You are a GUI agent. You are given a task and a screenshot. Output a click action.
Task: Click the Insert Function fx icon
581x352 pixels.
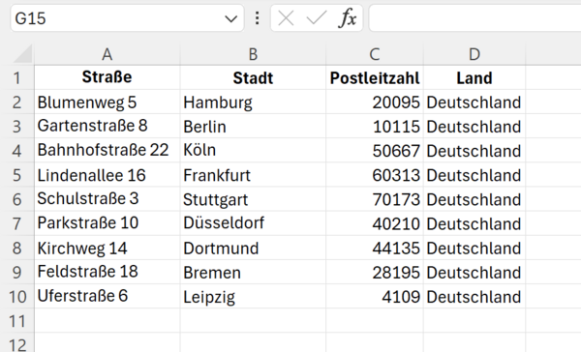[x=348, y=17]
